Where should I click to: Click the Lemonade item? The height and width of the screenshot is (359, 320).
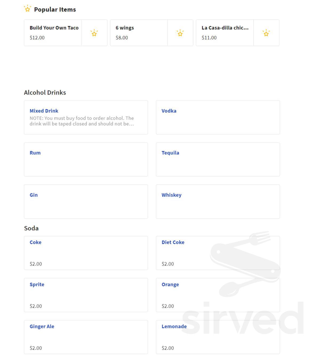(x=174, y=326)
